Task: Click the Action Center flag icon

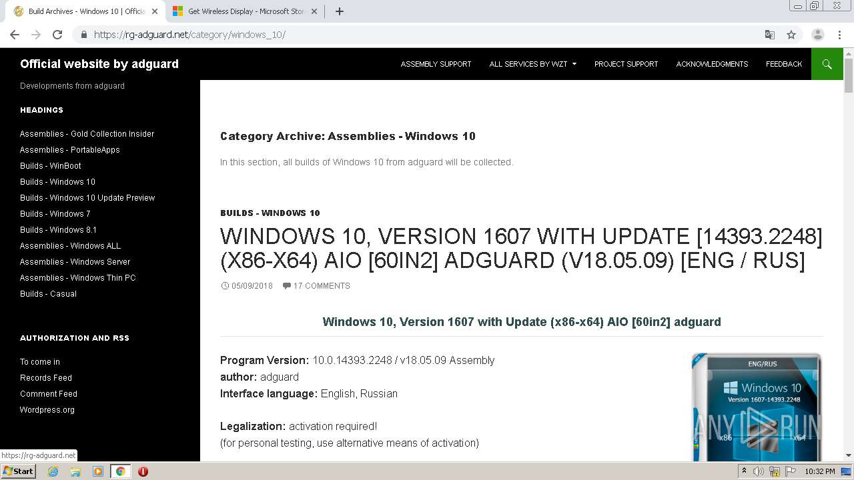Action: tap(791, 471)
